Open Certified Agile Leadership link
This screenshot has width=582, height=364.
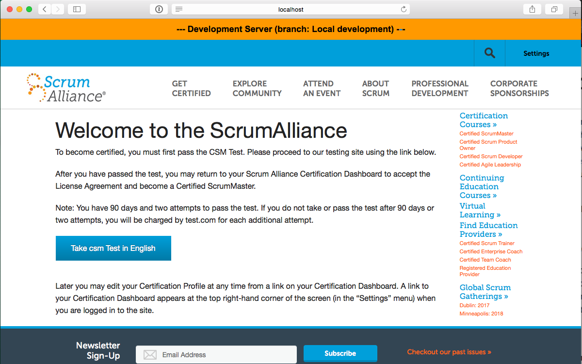click(x=490, y=165)
